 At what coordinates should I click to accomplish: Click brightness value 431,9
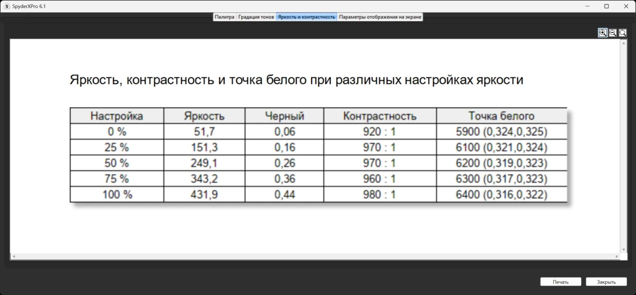pyautogui.click(x=205, y=194)
